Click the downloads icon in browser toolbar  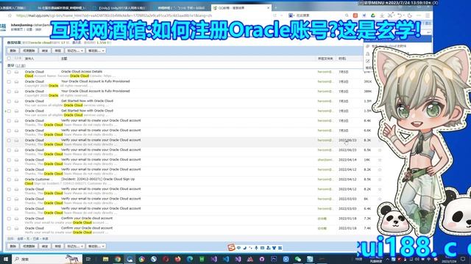[382, 15]
